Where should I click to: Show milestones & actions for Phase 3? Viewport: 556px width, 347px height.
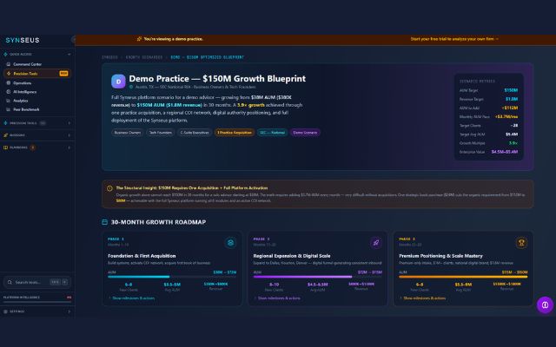click(x=423, y=298)
